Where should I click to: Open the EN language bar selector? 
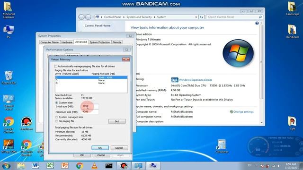[250, 165]
